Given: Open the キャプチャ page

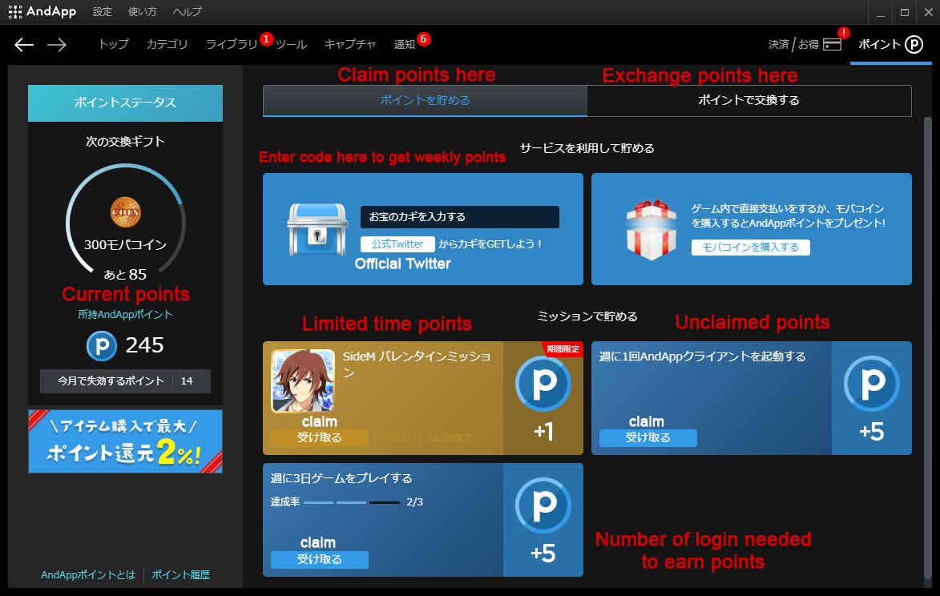Looking at the screenshot, I should [x=350, y=44].
